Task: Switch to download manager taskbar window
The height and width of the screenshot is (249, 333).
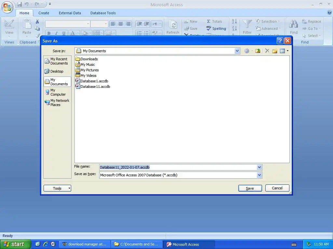Action: [85, 244]
